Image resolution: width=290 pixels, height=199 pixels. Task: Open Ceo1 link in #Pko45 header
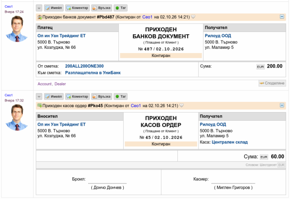[136, 106]
